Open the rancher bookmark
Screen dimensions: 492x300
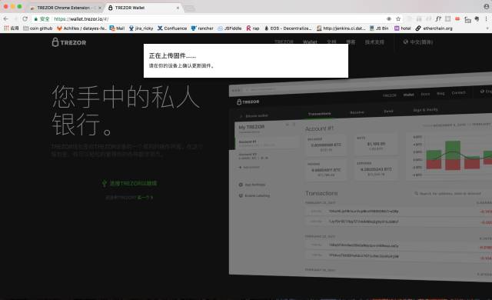(202, 28)
